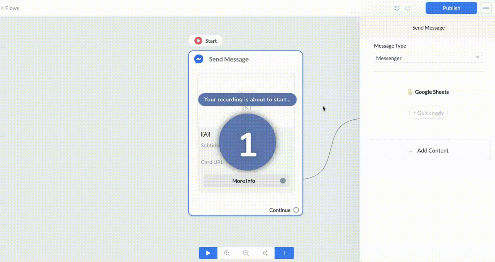
Task: Click the Continue output connector circle
Action: [296, 210]
